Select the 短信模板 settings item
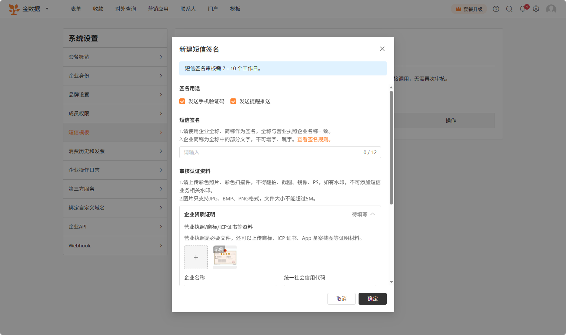Image resolution: width=566 pixels, height=335 pixels. [x=115, y=132]
